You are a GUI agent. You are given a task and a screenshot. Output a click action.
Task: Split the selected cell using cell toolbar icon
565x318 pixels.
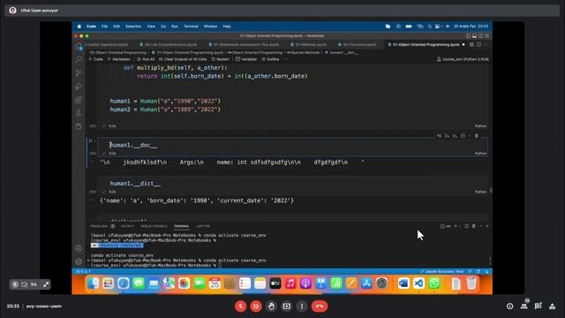[463, 136]
